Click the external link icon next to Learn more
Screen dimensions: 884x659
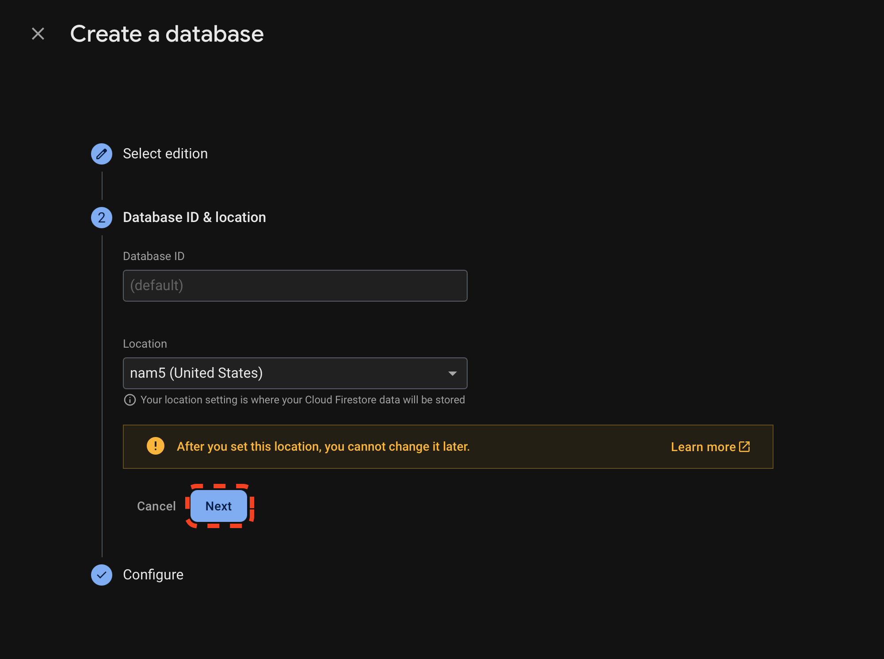pos(745,447)
